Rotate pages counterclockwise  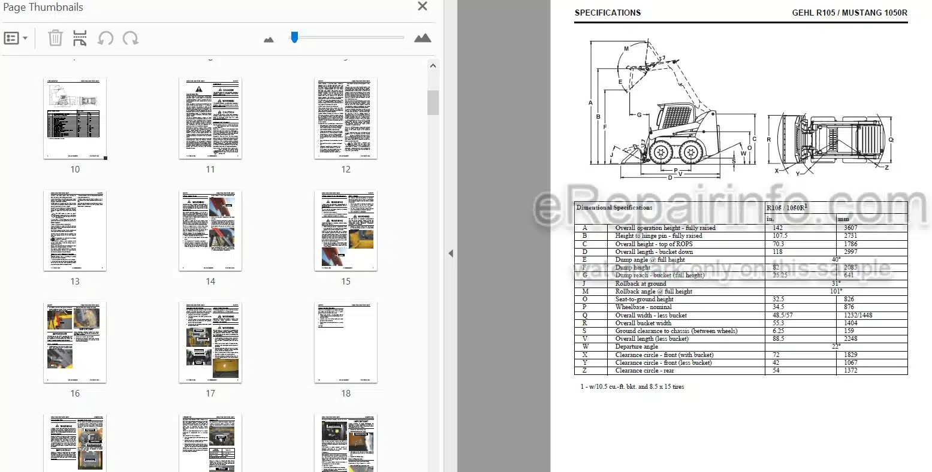pyautogui.click(x=105, y=38)
